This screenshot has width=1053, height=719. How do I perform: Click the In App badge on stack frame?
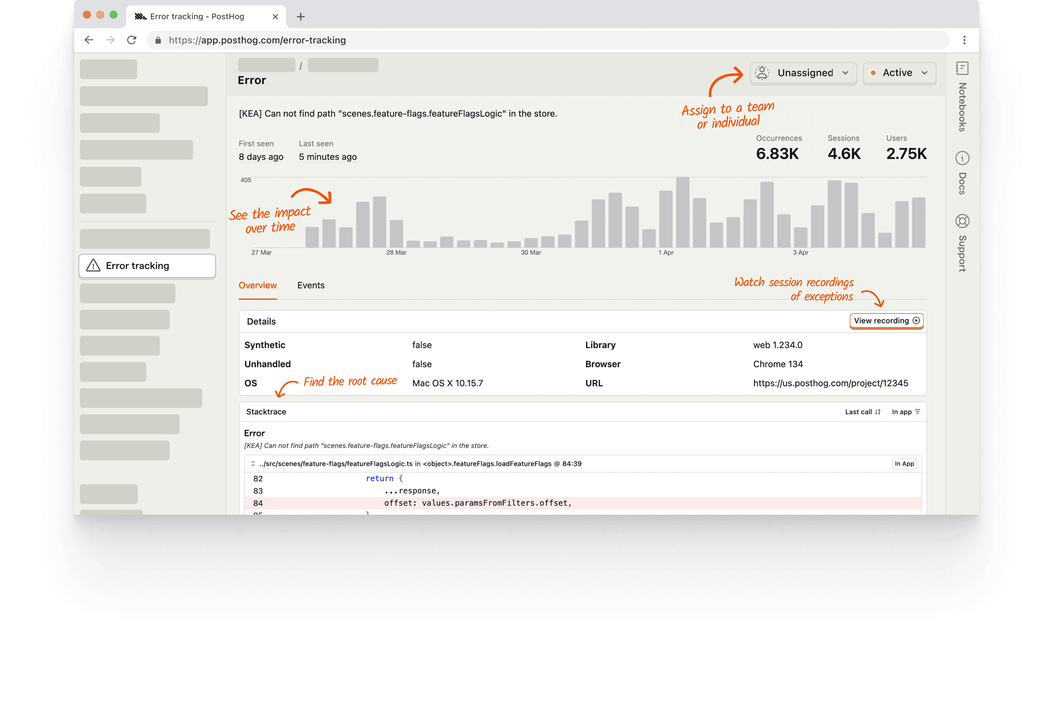pos(904,463)
